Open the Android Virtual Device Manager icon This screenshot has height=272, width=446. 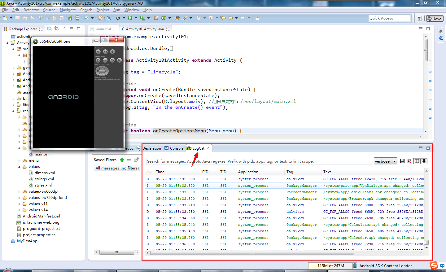pyautogui.click(x=77, y=18)
